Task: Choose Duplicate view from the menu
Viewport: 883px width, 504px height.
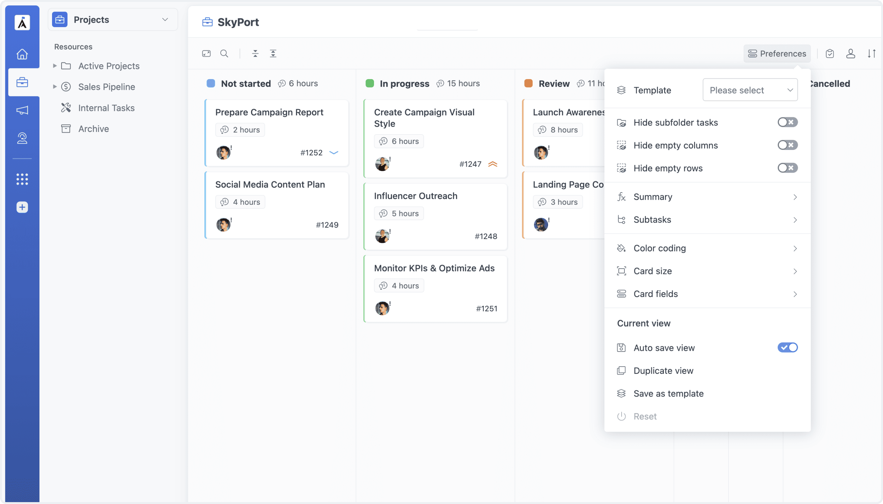Action: point(663,370)
